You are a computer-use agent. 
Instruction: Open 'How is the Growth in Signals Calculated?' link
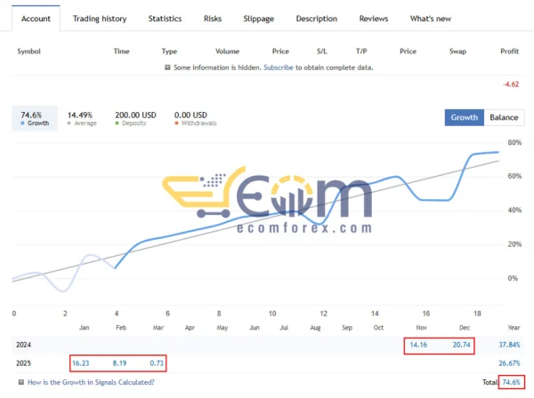coord(91,382)
